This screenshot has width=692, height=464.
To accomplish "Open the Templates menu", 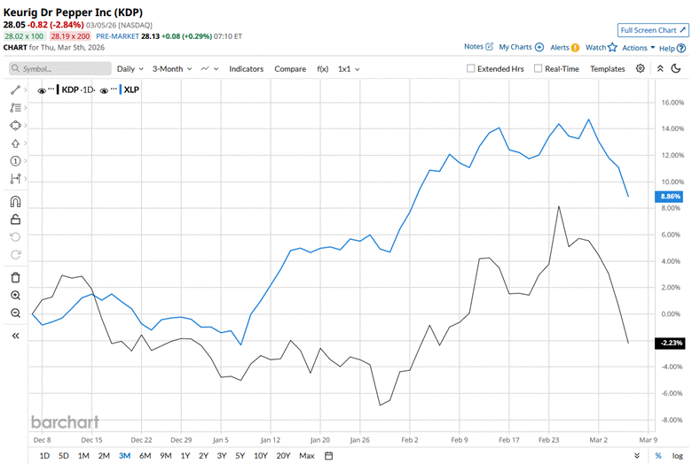I will [607, 69].
